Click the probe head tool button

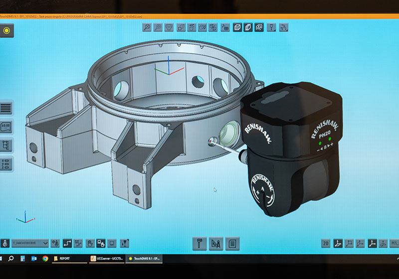point(199,244)
